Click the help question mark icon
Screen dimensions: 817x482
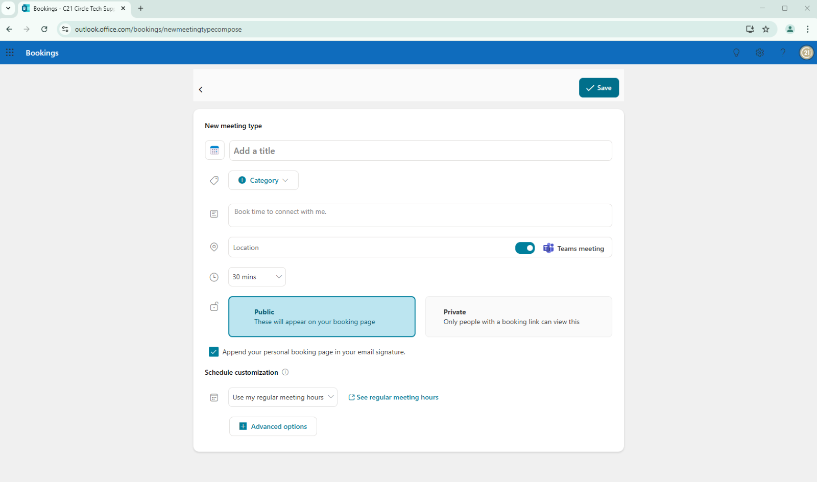click(783, 53)
